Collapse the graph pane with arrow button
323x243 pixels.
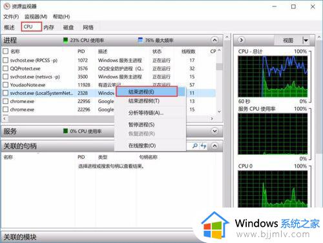pos(242,40)
